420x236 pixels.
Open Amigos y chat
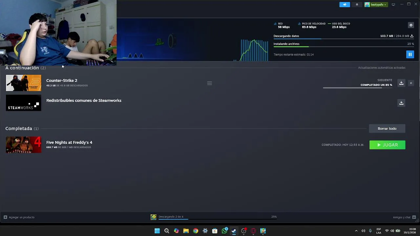(x=402, y=217)
